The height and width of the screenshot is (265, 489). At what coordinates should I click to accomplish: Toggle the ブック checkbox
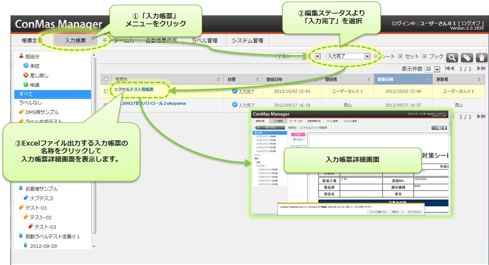(425, 56)
